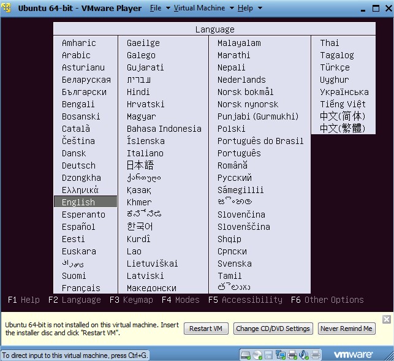The height and width of the screenshot is (361, 394).
Task: Select F1 Help option
Action: tap(24, 300)
